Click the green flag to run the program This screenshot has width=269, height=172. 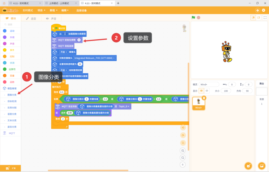click(193, 18)
